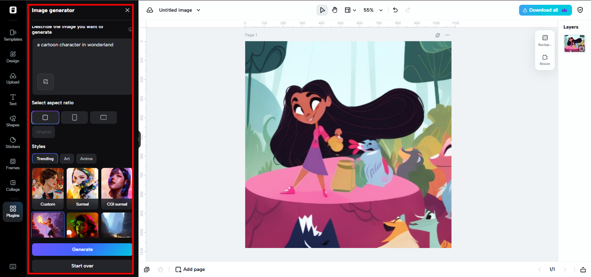The height and width of the screenshot is (277, 591).
Task: Select the Text tool in the sidebar
Action: point(13,100)
